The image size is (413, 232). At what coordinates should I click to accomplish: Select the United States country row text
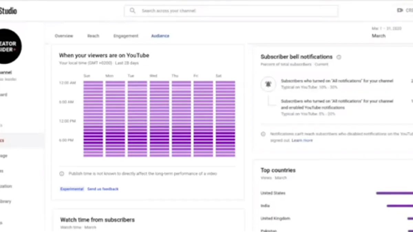(273, 193)
